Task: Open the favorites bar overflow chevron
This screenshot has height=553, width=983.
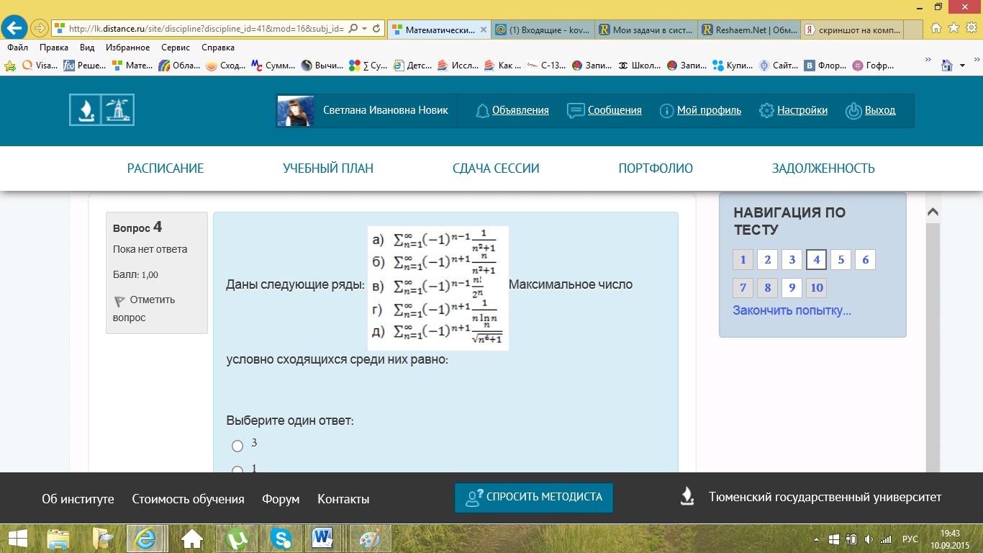Action: (x=928, y=58)
